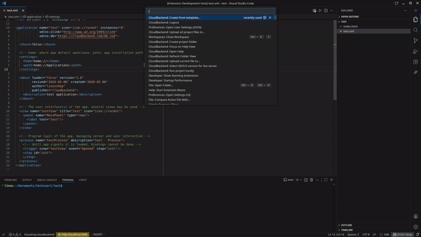The image size is (421, 237).
Task: Click the title bar command center icon
Action: [396, 3]
